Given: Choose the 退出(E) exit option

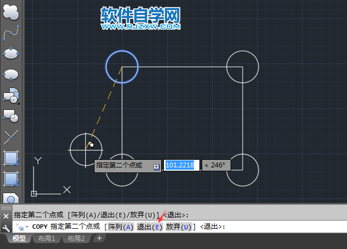Looking at the screenshot, I should [x=150, y=227].
